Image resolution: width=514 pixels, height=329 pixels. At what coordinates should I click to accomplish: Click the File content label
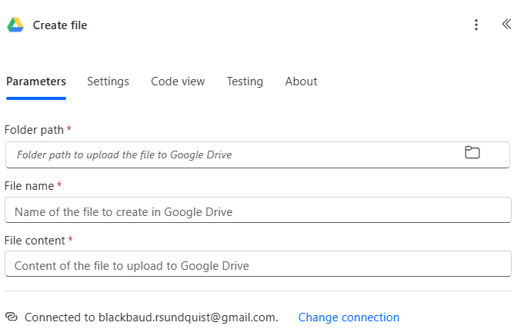[x=35, y=241]
